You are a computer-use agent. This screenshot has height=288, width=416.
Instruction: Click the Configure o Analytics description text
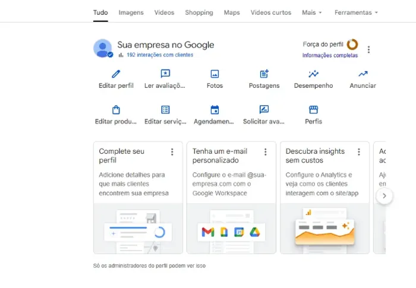coord(322,184)
